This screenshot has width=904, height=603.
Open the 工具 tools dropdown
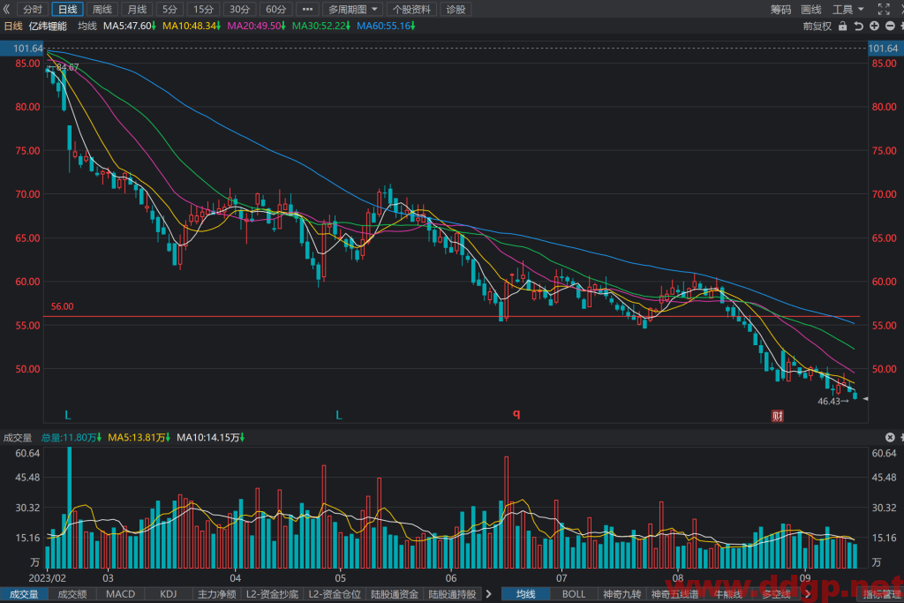847,9
